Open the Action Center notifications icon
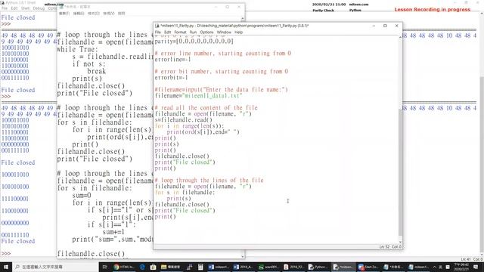This screenshot has width=484, height=272. tap(476, 267)
